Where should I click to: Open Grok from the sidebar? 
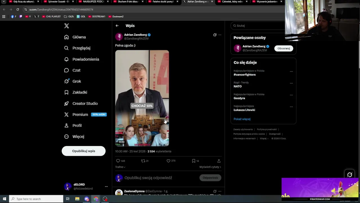point(73,81)
